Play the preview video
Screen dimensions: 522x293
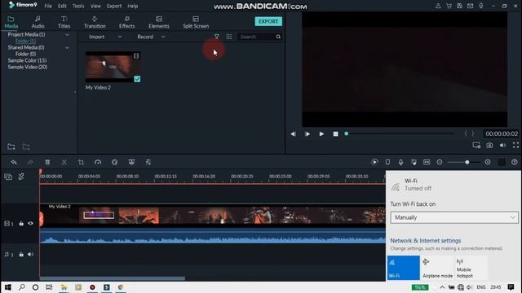click(x=321, y=133)
